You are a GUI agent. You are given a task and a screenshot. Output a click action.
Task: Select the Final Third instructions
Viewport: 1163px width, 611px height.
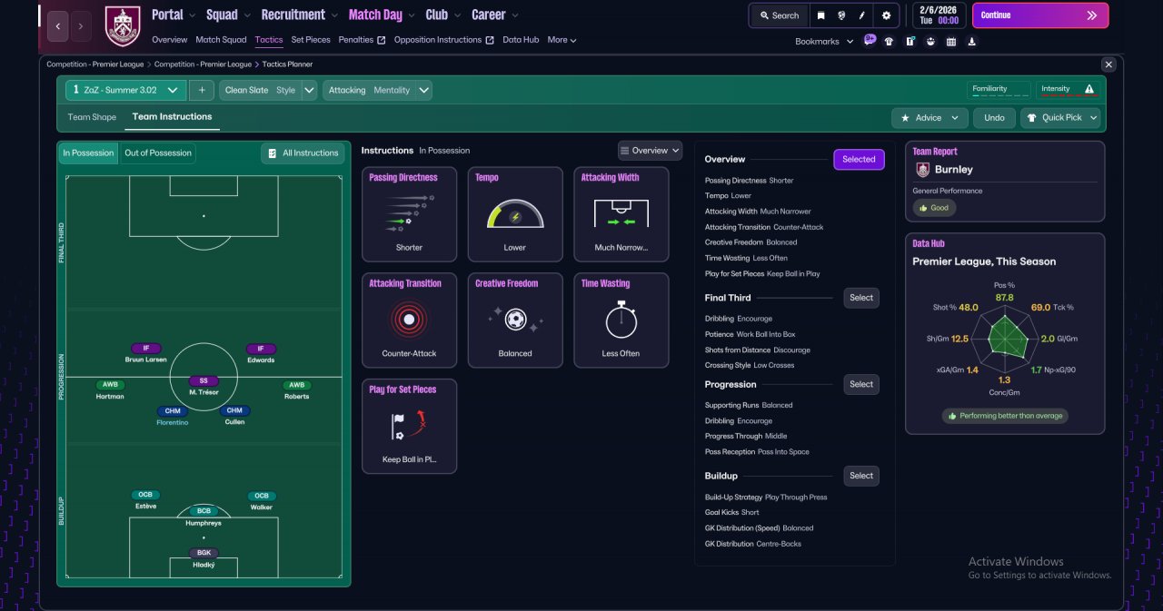pyautogui.click(x=861, y=298)
